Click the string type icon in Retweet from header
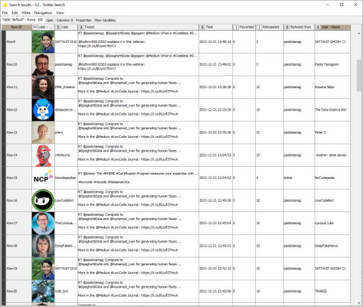This screenshot has width=363, height=307. pyautogui.click(x=287, y=27)
